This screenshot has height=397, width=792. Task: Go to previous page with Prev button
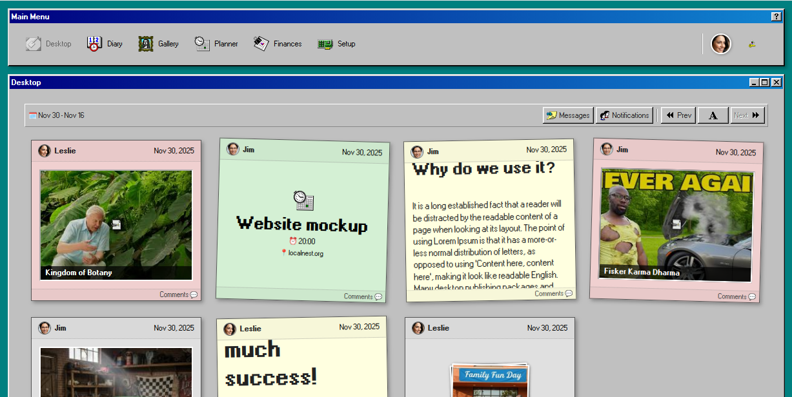(x=678, y=115)
